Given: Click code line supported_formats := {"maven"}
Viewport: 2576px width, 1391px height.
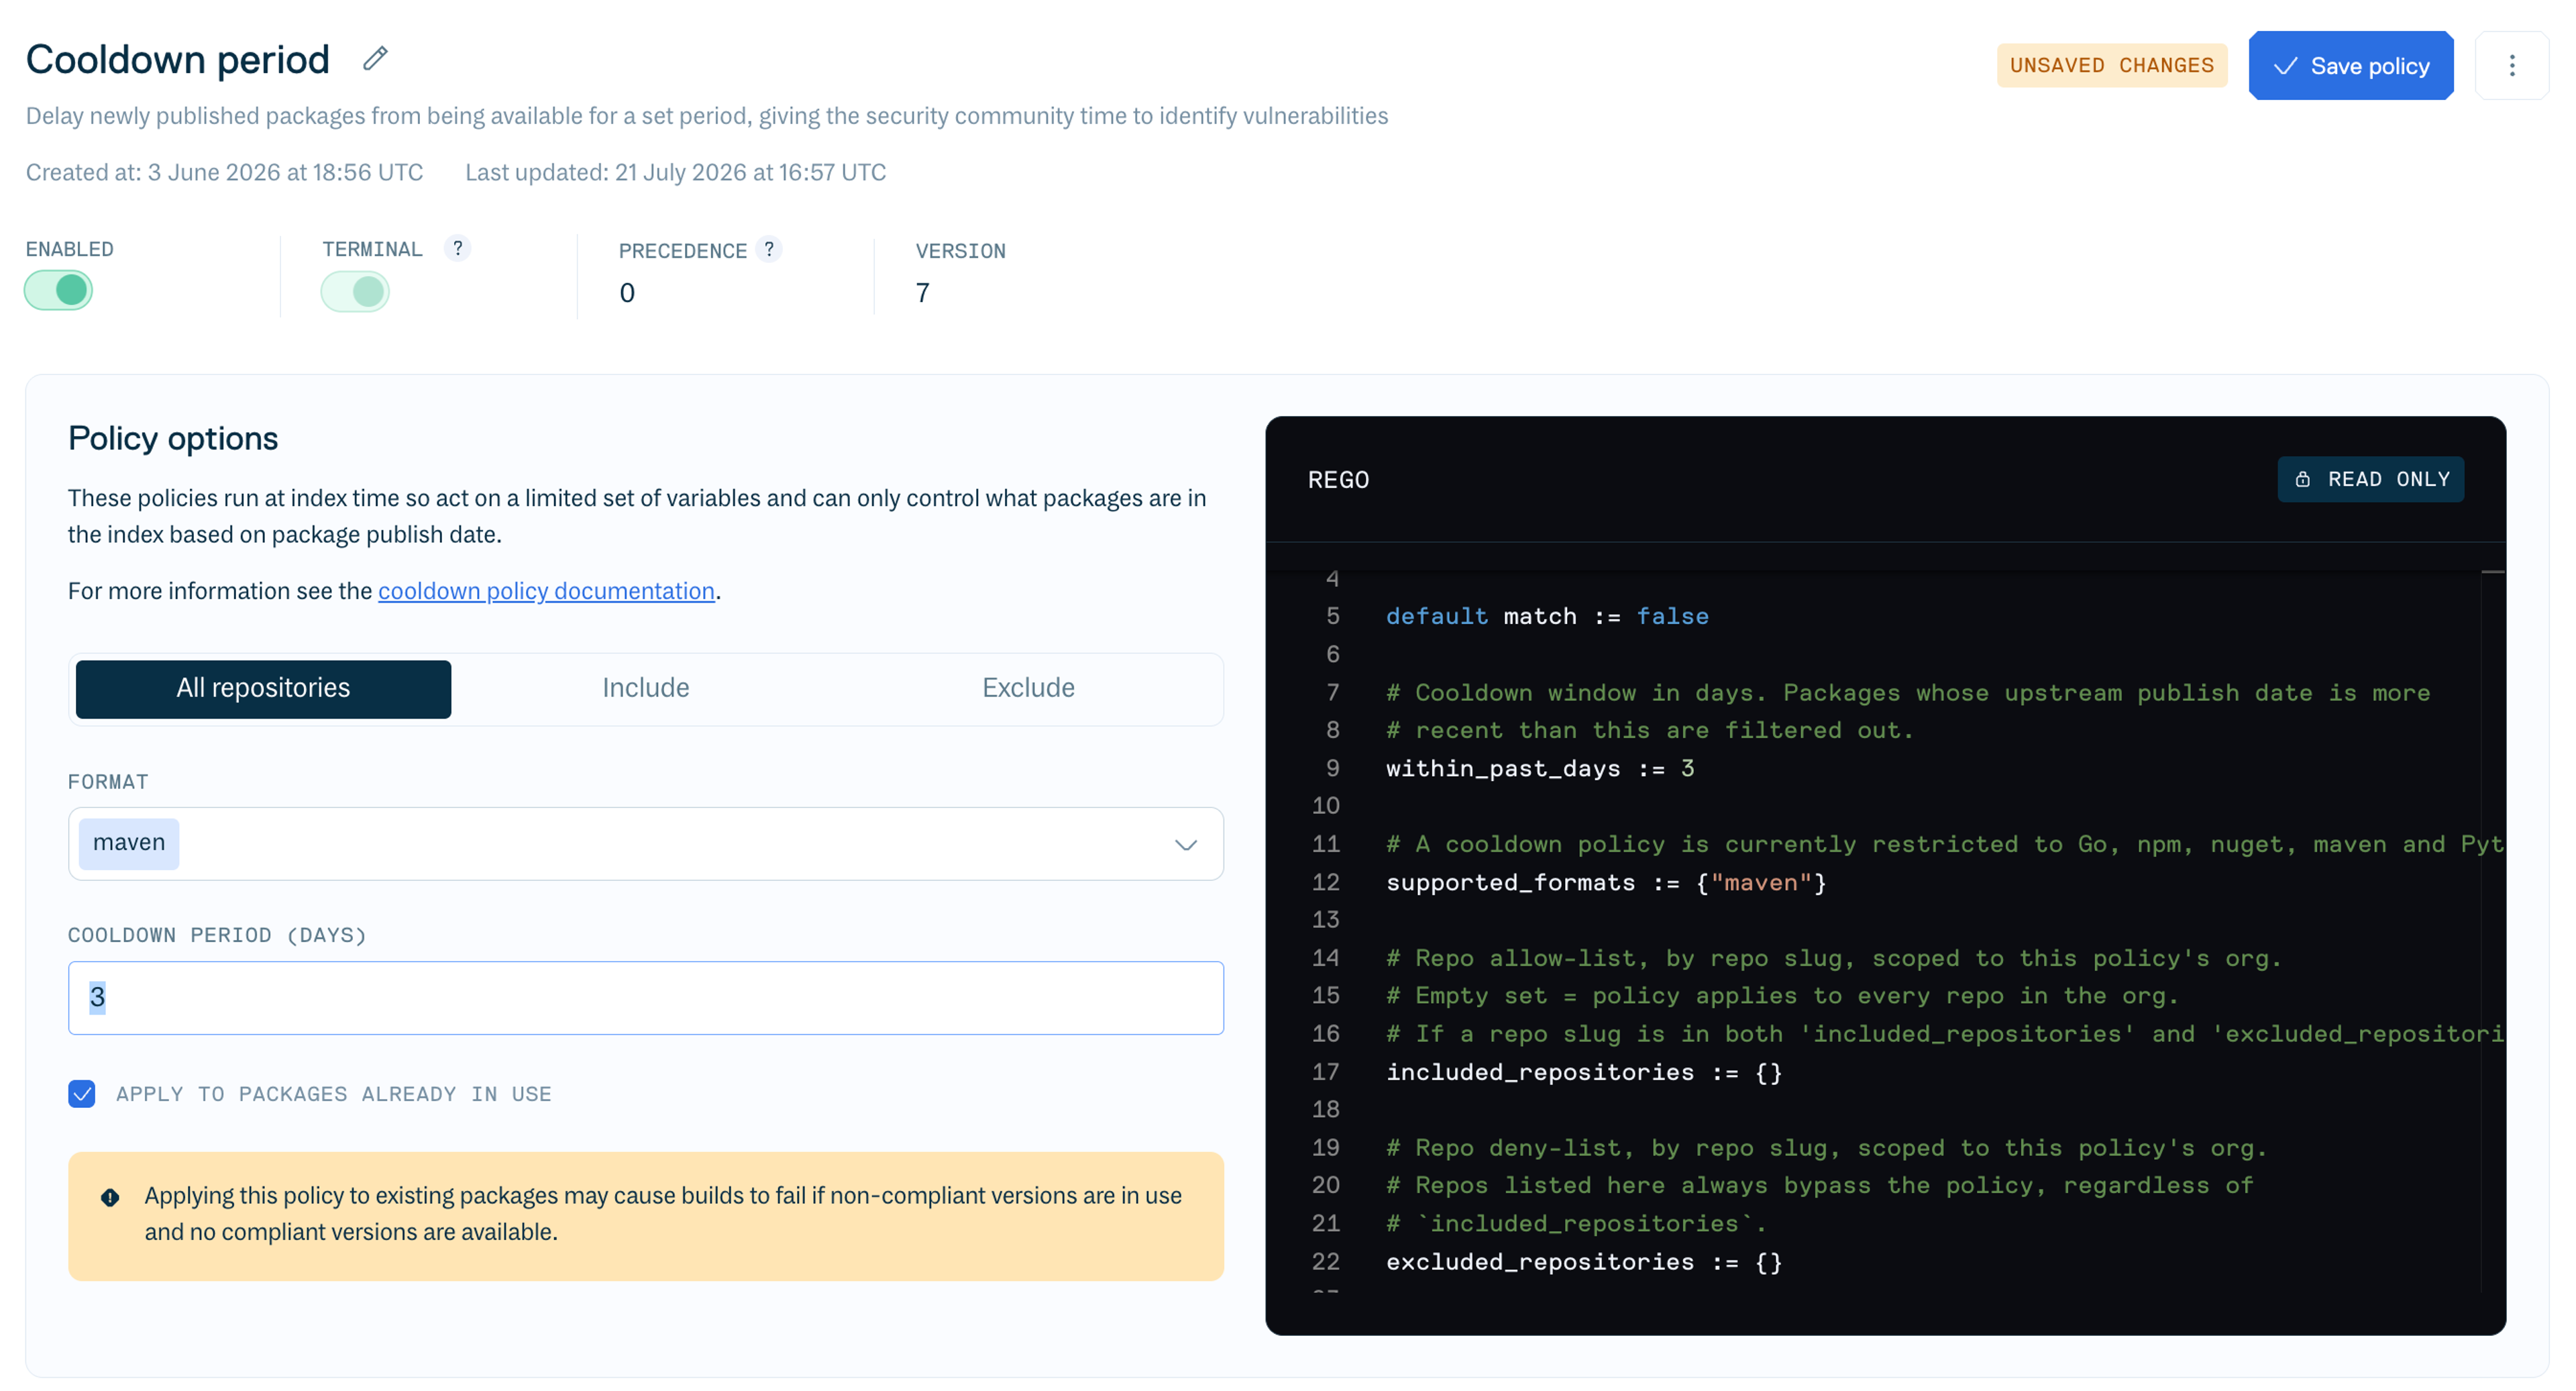Looking at the screenshot, I should click(x=1605, y=883).
